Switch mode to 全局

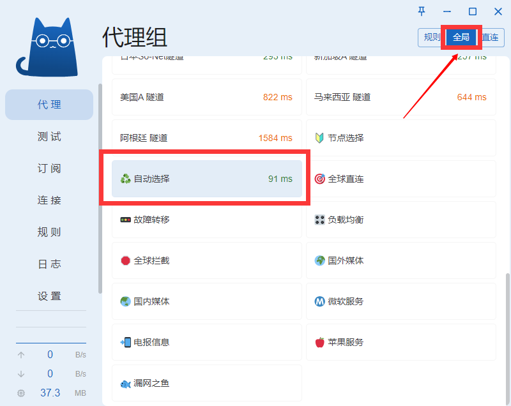(461, 37)
